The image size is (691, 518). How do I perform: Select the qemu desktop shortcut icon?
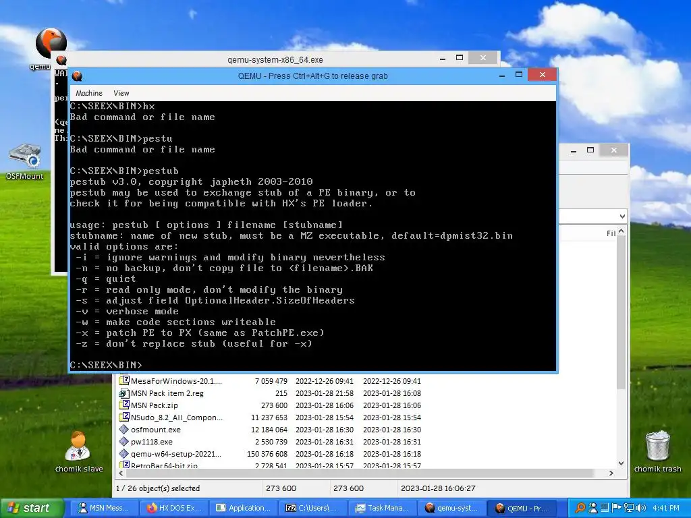(51, 43)
